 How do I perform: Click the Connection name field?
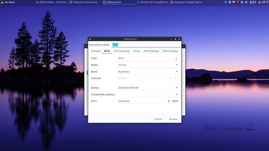[146, 45]
